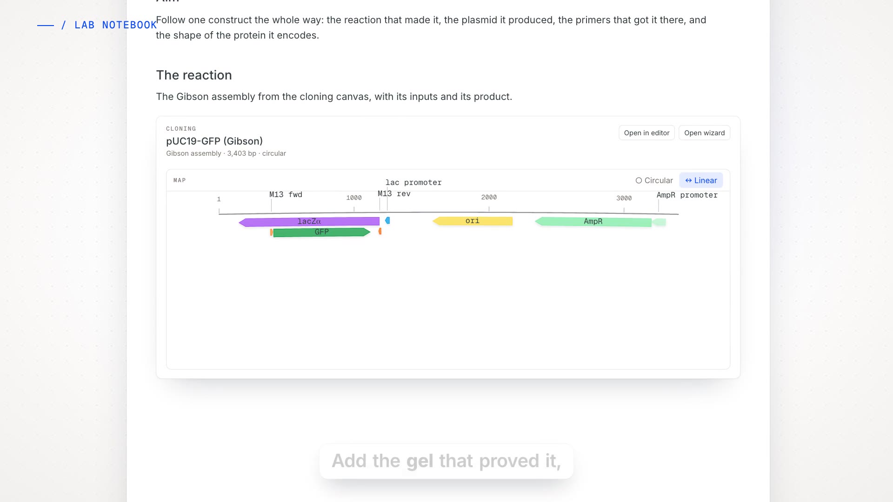The height and width of the screenshot is (502, 893).
Task: Select the GFP feature arrow
Action: click(x=322, y=232)
